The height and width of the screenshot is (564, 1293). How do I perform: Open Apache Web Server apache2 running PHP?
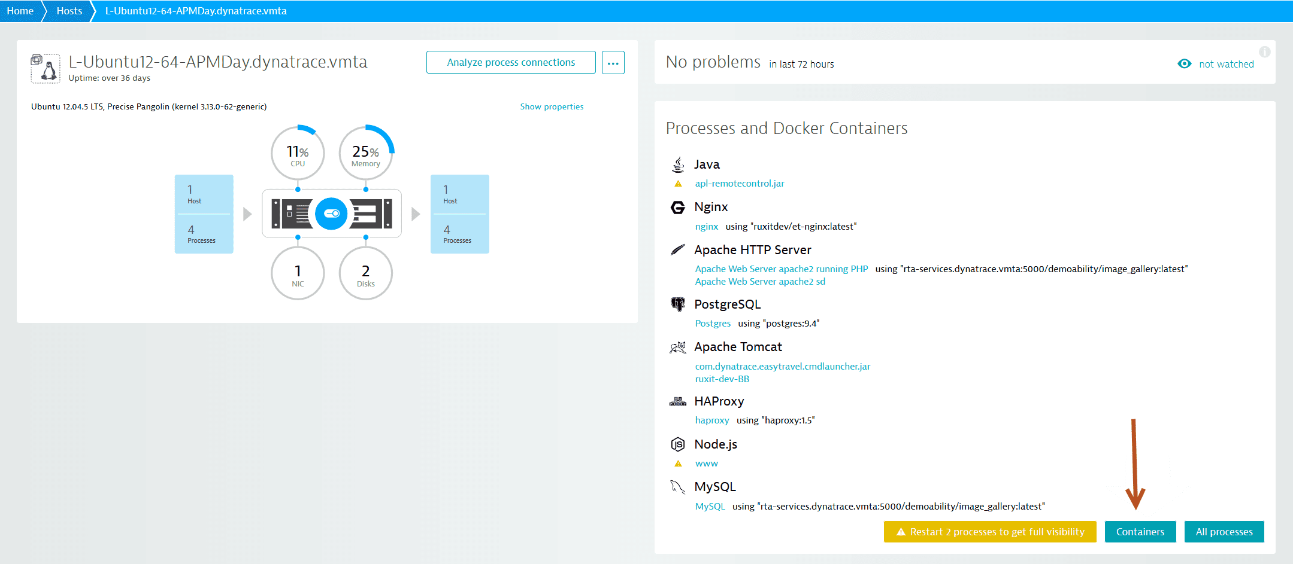pyautogui.click(x=782, y=269)
